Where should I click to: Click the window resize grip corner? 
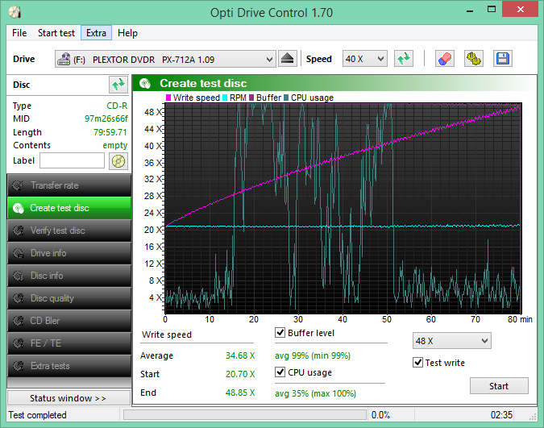(x=533, y=417)
